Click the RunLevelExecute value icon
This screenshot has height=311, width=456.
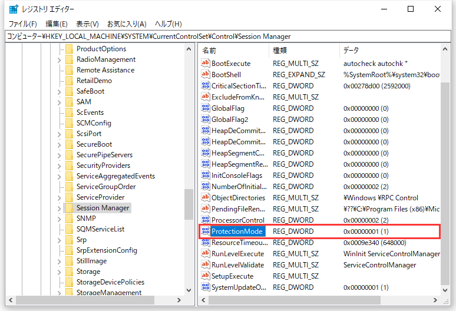[206, 254]
